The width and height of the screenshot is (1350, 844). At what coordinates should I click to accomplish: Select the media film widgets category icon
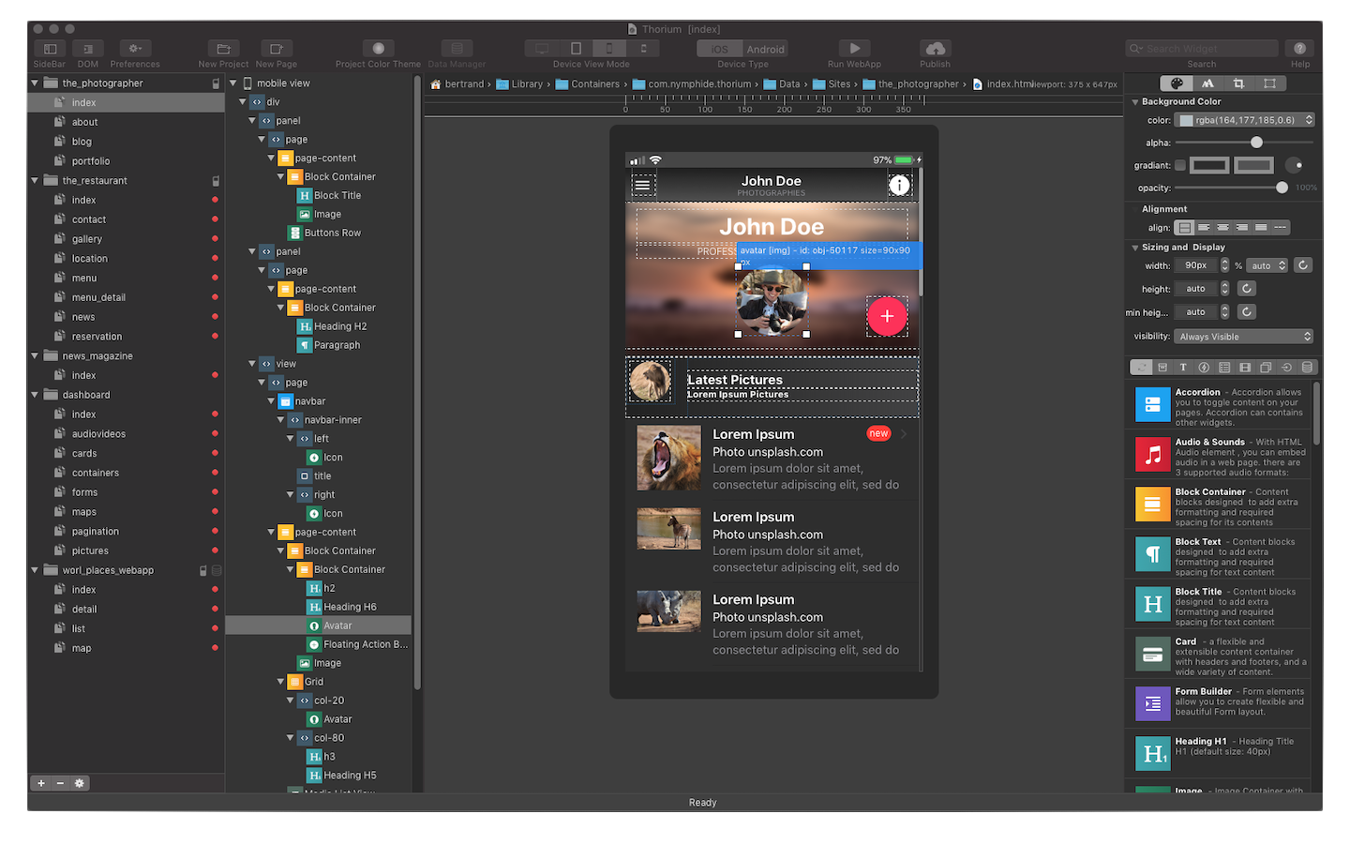[1245, 368]
